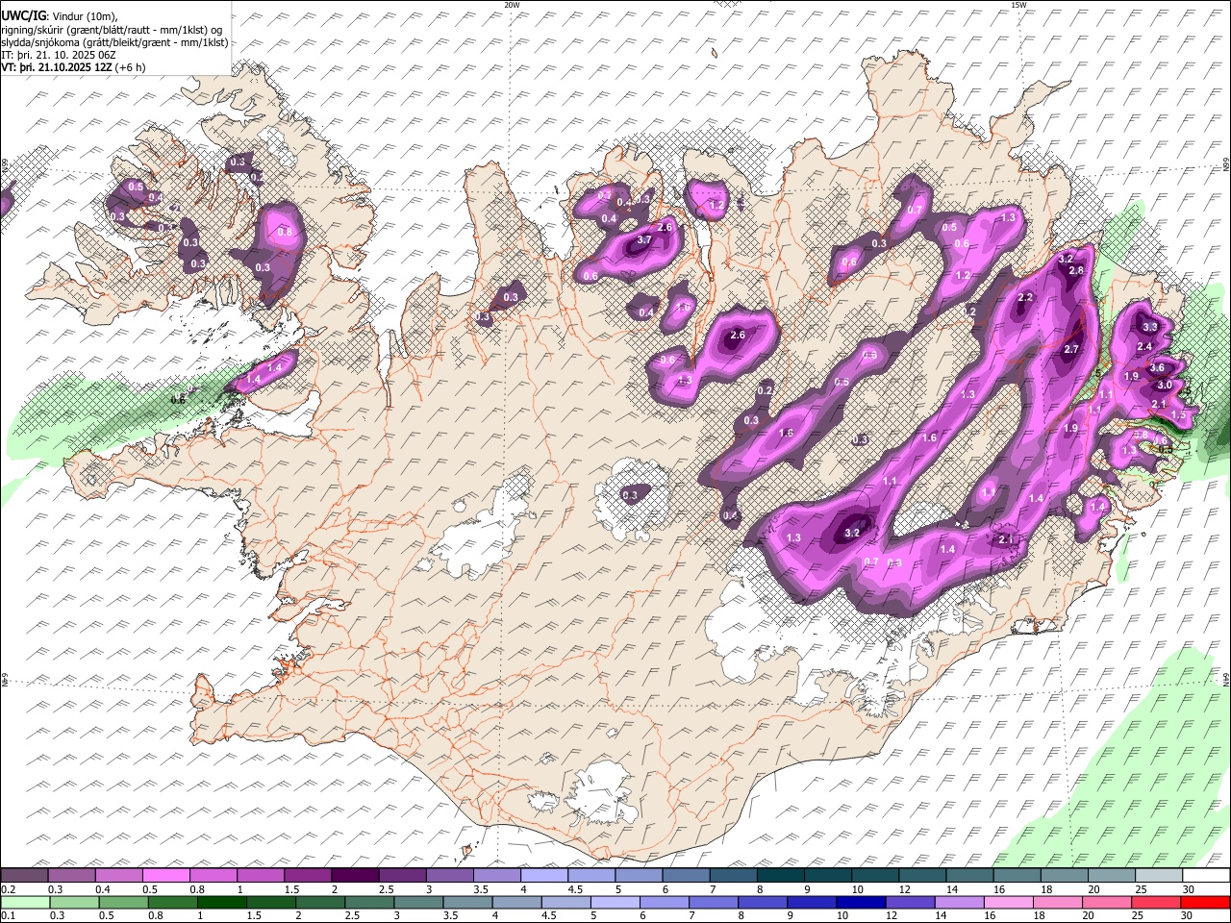Select the '3.7' precipitation value on the map

[x=645, y=240]
